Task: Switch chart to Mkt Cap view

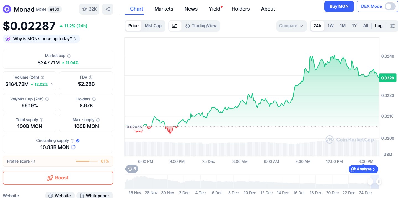Action: [x=153, y=26]
